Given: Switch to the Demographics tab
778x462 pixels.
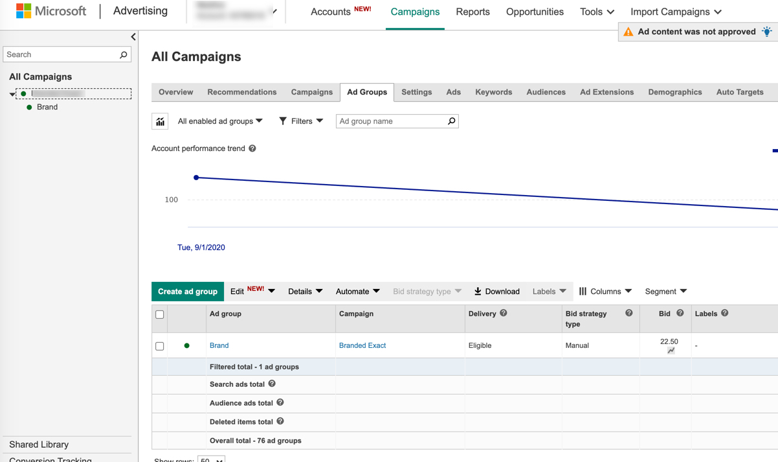Looking at the screenshot, I should 674,92.
